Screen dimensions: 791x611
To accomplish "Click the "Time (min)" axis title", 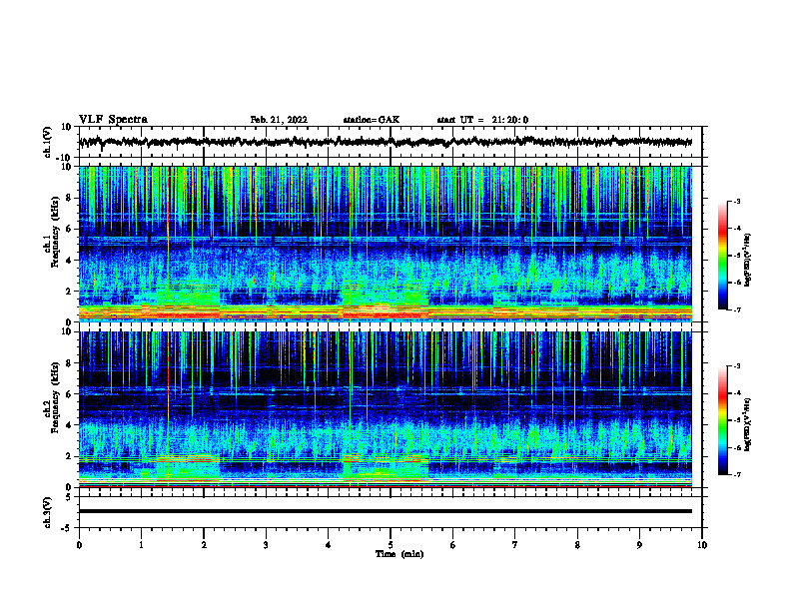I will pyautogui.click(x=399, y=554).
